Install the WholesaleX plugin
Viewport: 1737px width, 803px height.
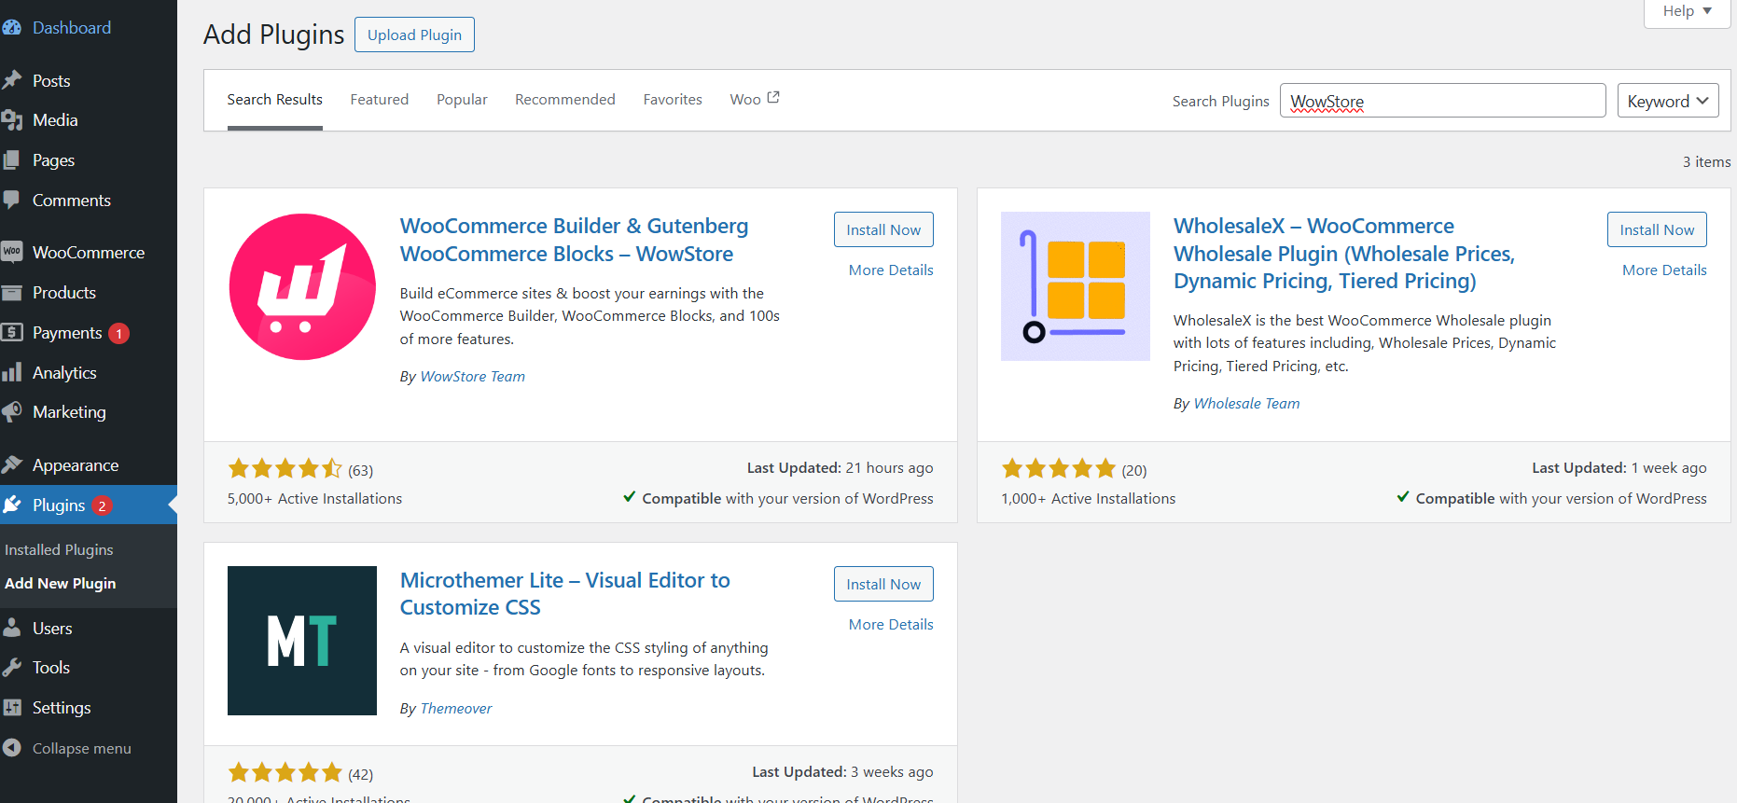click(1657, 229)
